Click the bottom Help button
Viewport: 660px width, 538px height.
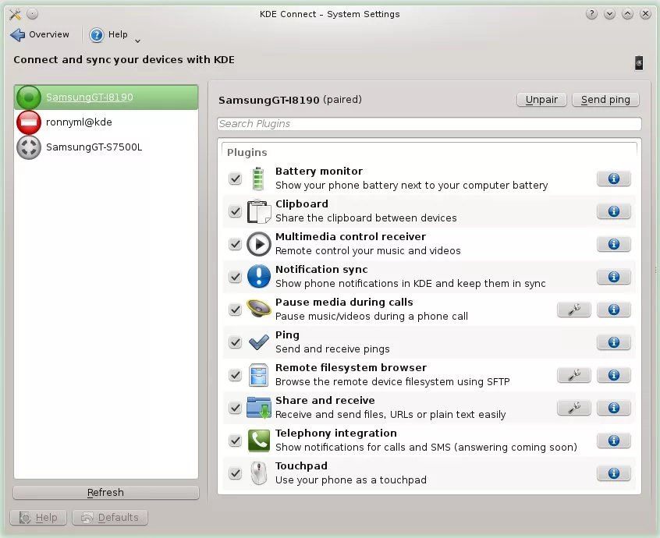[x=38, y=518]
